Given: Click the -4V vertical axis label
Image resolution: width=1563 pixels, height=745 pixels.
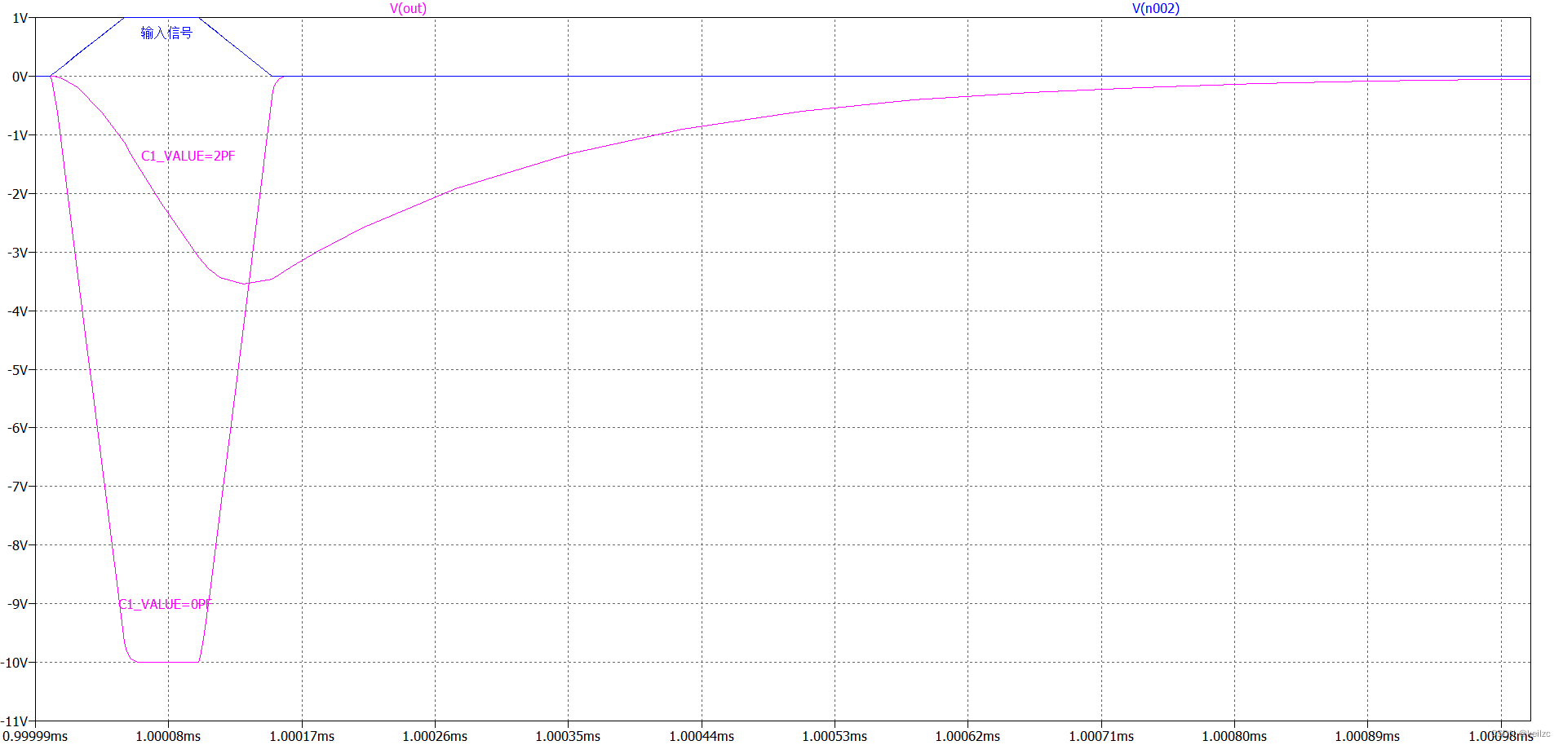Looking at the screenshot, I should tap(18, 311).
